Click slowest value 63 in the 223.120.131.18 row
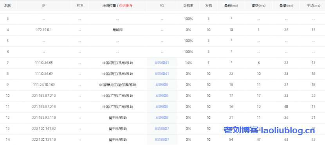 (286, 140)
